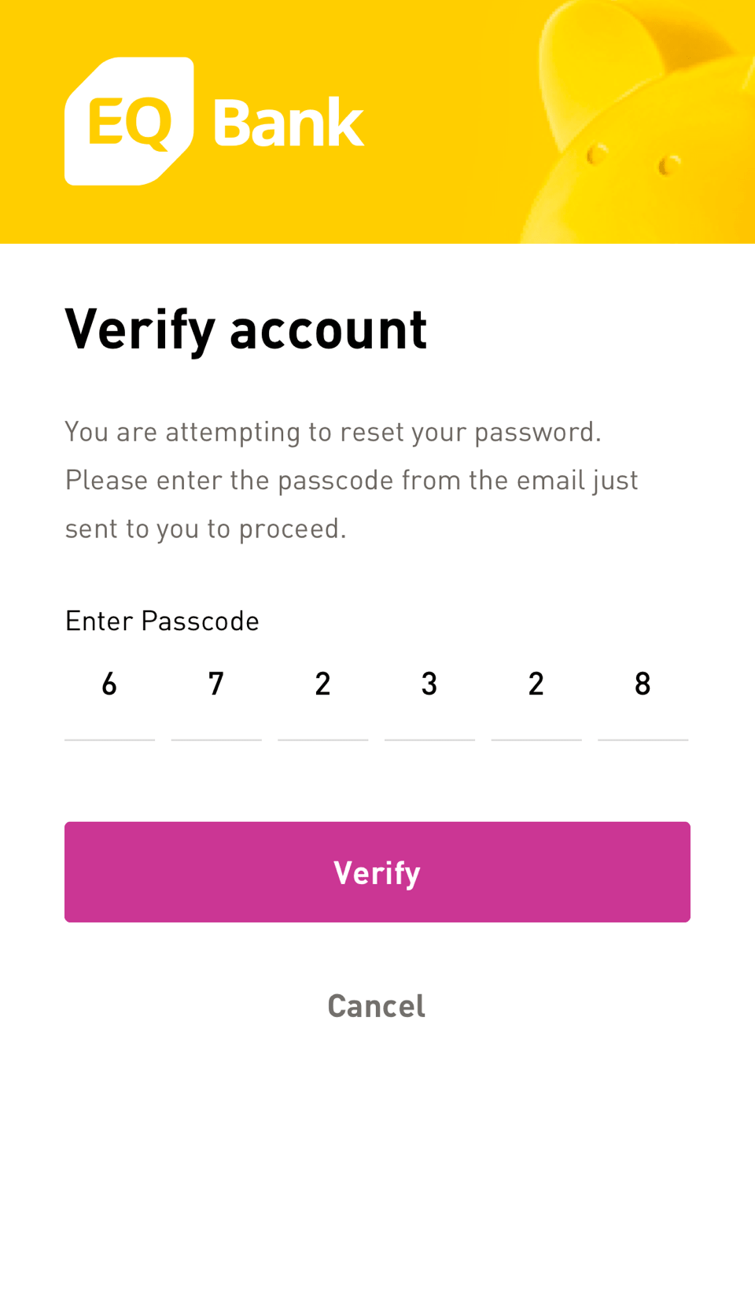Click the piggy bank's left eye
The width and height of the screenshot is (755, 1305).
598,153
